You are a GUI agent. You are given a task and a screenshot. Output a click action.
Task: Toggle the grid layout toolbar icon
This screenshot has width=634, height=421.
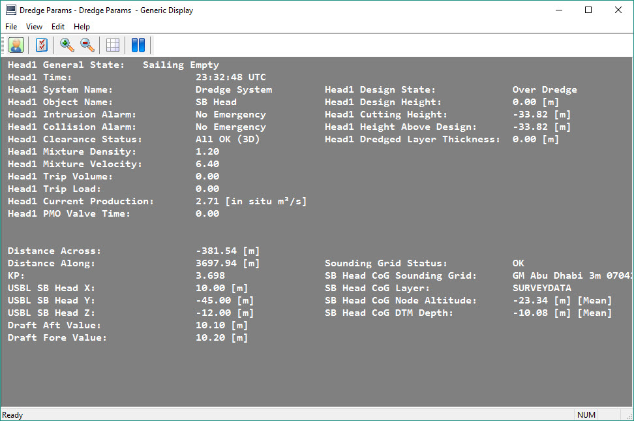click(113, 45)
